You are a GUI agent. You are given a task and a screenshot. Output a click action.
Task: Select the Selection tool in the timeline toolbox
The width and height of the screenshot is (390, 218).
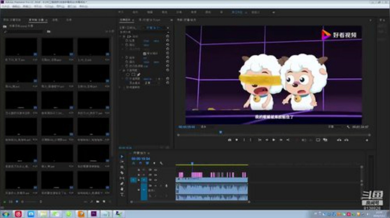coord(122,156)
